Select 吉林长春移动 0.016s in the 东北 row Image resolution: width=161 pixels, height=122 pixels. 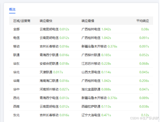click(x=54, y=115)
